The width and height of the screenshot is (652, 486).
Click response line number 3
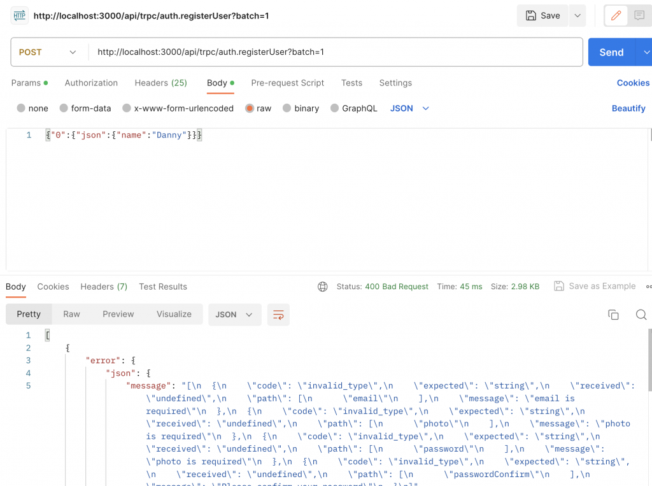pos(28,361)
